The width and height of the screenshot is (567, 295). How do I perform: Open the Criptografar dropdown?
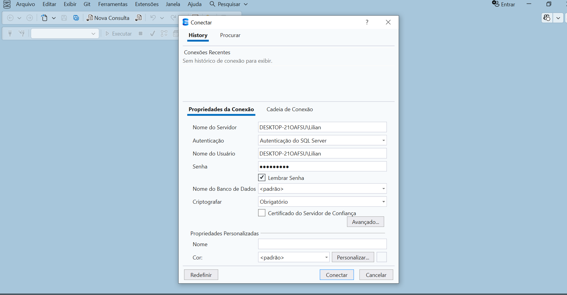coord(322,202)
